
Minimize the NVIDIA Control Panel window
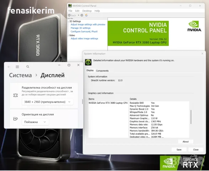click(x=181, y=6)
